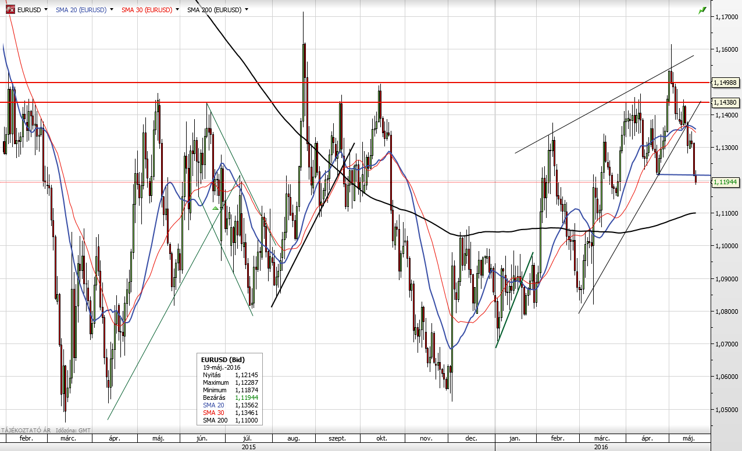Click the Bezárás label in info box
This screenshot has width=742, height=451.
click(x=214, y=398)
